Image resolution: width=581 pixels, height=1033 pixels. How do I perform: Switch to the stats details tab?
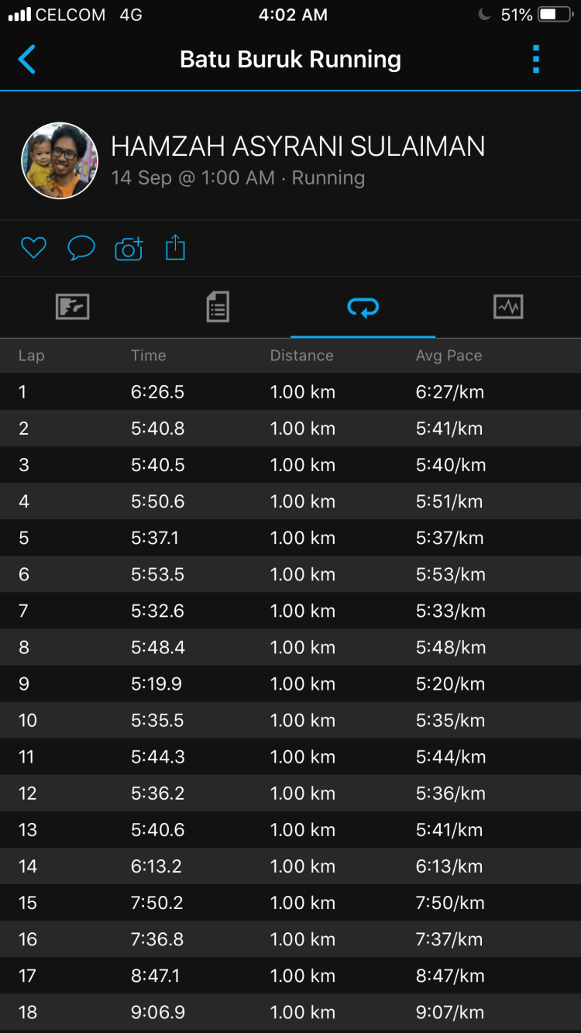218,308
